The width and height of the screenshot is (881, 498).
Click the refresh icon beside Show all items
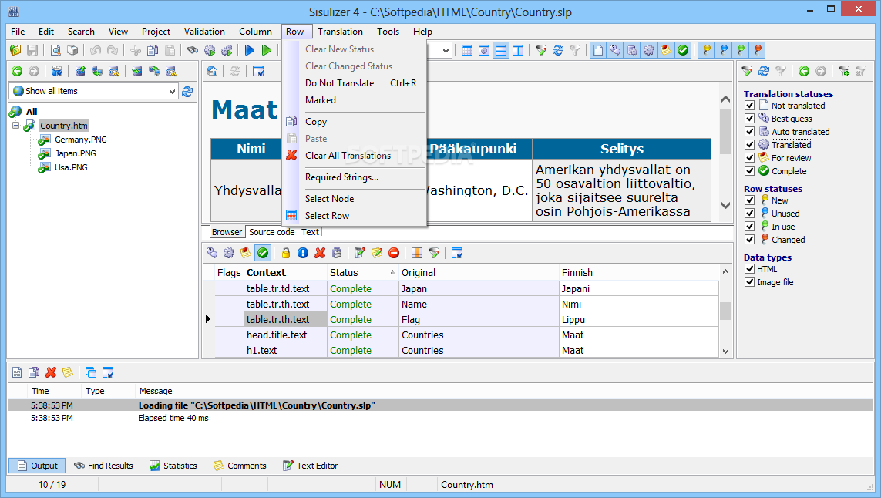(187, 91)
